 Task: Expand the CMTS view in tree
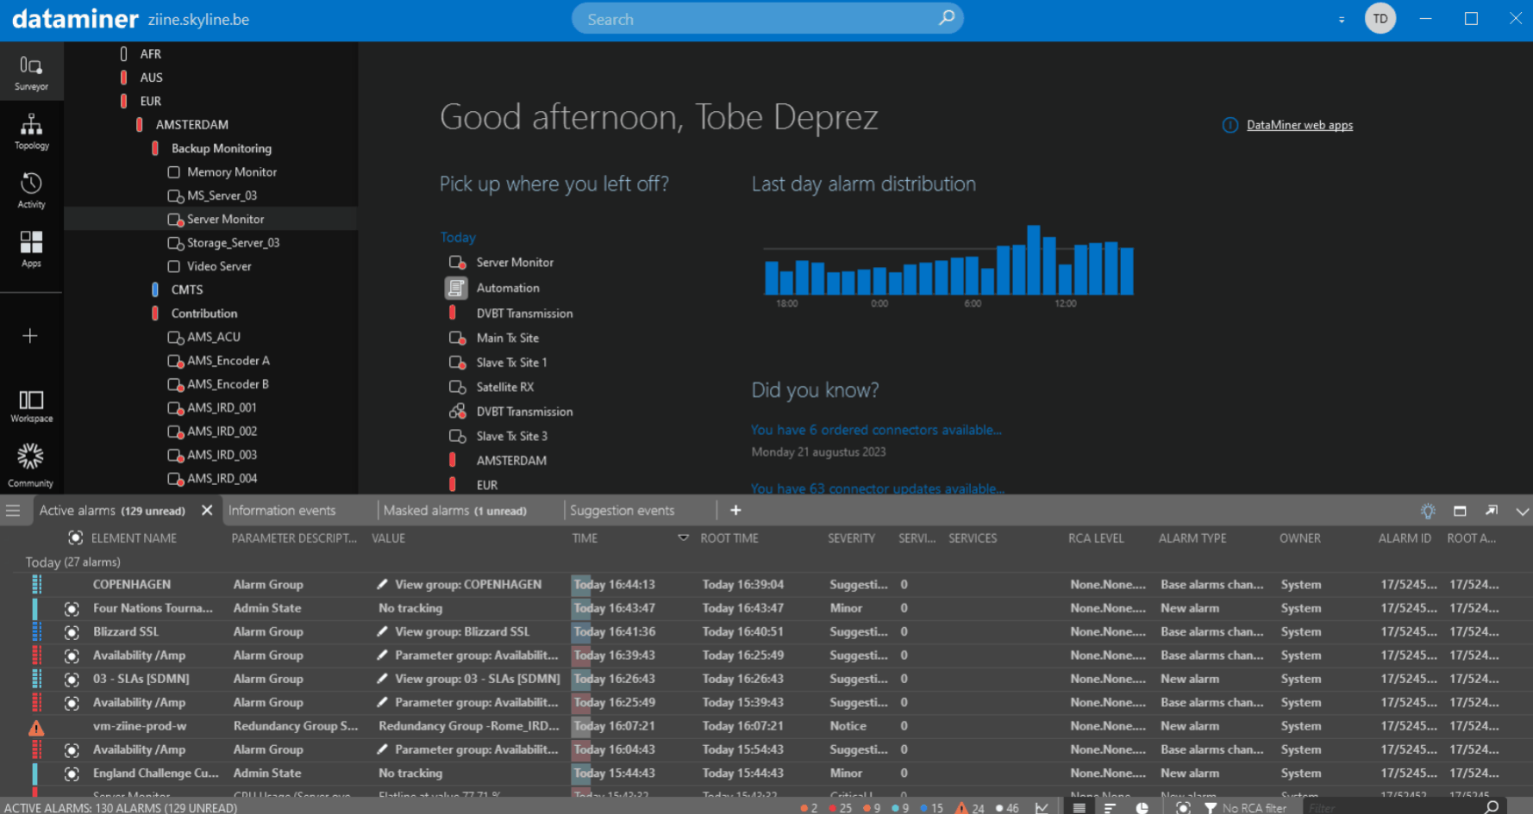pyautogui.click(x=155, y=289)
